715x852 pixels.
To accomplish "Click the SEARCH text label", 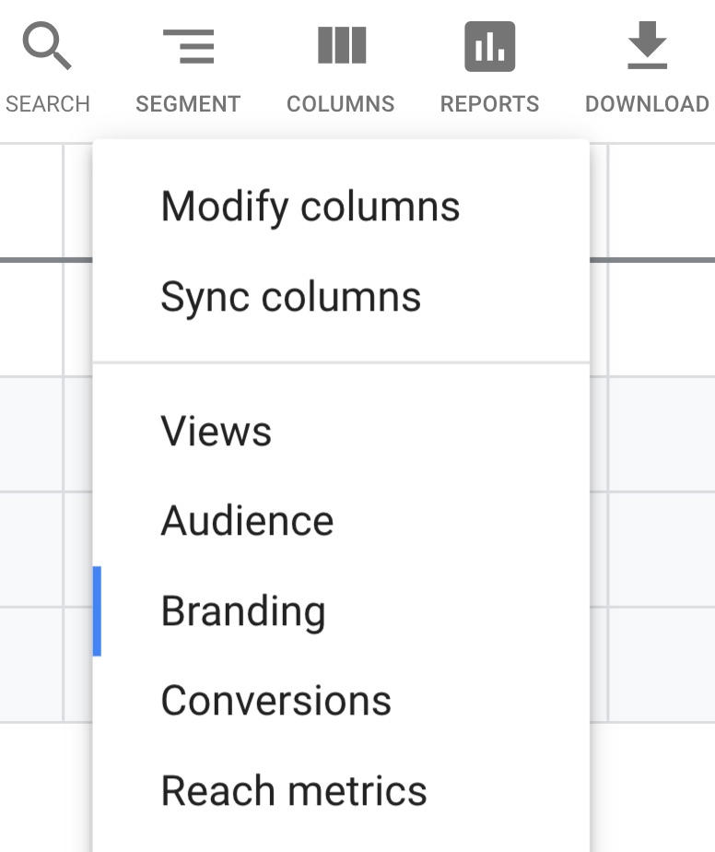I will click(x=48, y=104).
